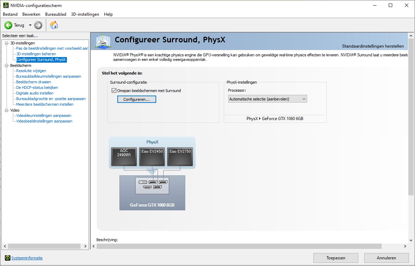Click main panel scroll right arrow
Image resolution: width=415 pixels, height=266 pixels.
tap(405, 246)
